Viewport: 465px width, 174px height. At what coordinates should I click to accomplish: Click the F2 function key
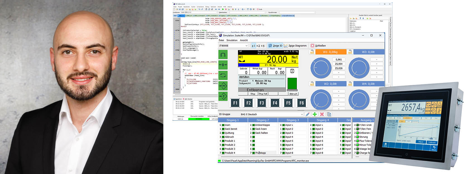tap(249, 103)
